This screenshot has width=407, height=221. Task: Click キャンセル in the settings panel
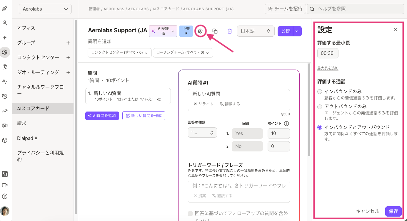pos(368,211)
